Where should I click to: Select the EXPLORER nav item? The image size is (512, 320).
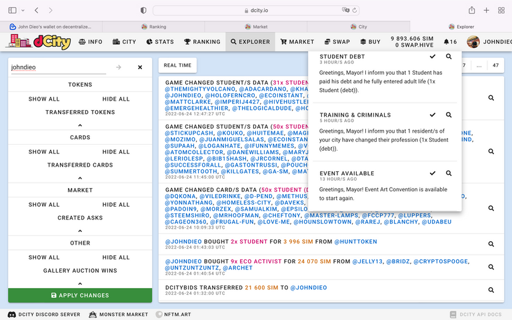250,42
